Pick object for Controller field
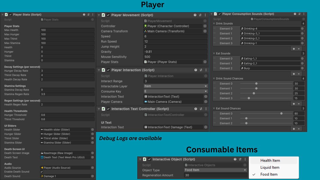Viewport: 320px width, 180px height. [x=205, y=26]
